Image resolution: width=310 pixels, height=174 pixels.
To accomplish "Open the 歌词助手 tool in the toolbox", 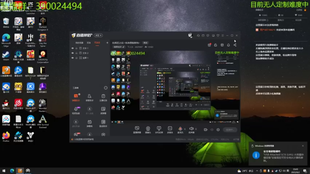I will click(x=103, y=123).
